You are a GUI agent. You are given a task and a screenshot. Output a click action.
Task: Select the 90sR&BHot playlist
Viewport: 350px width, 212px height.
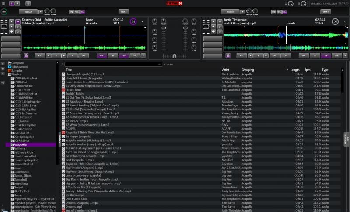pos(21,140)
